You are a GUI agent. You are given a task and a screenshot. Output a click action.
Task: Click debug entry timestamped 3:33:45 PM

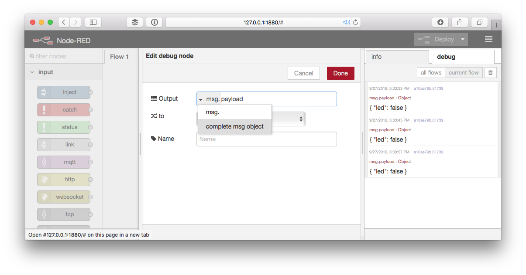(x=433, y=130)
